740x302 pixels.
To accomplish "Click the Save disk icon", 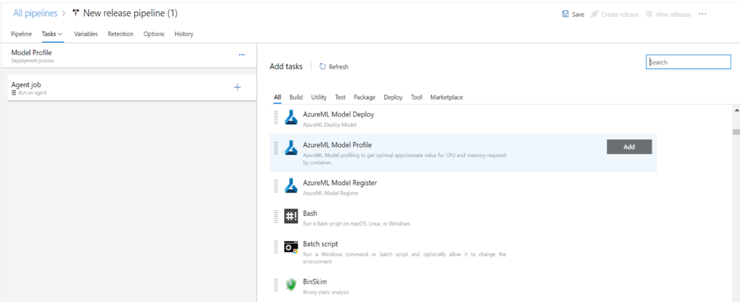I will pyautogui.click(x=565, y=15).
